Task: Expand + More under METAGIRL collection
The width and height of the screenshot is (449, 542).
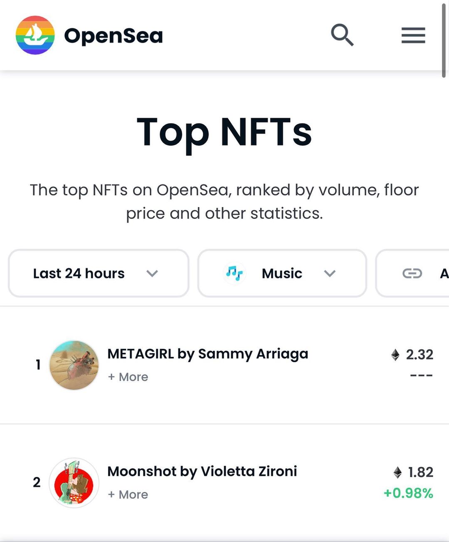Action: (128, 377)
